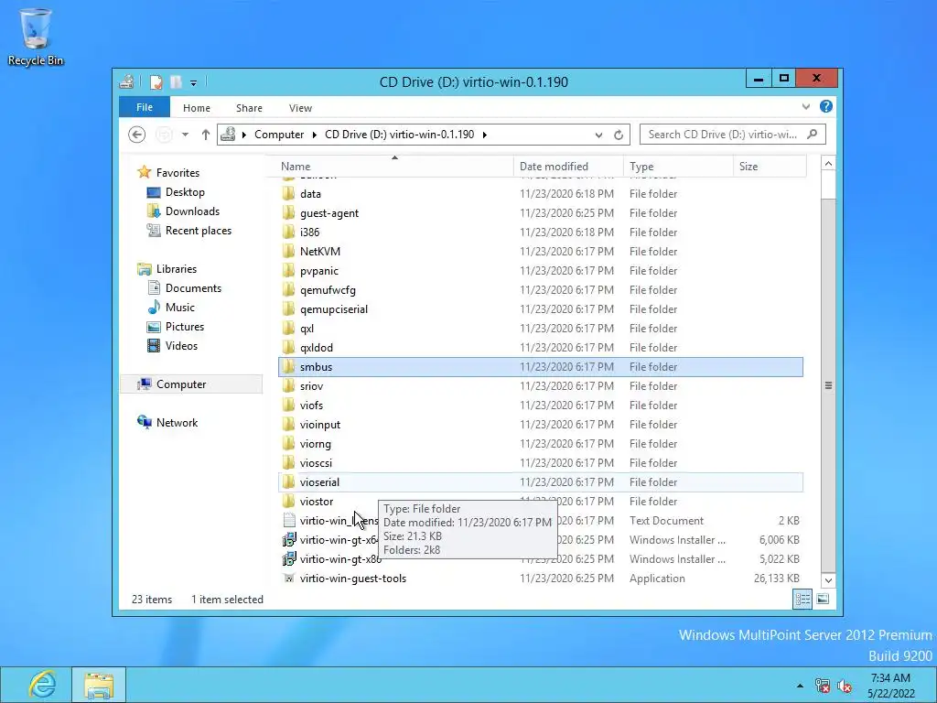Open Pictures library in navigation pane

[185, 327]
